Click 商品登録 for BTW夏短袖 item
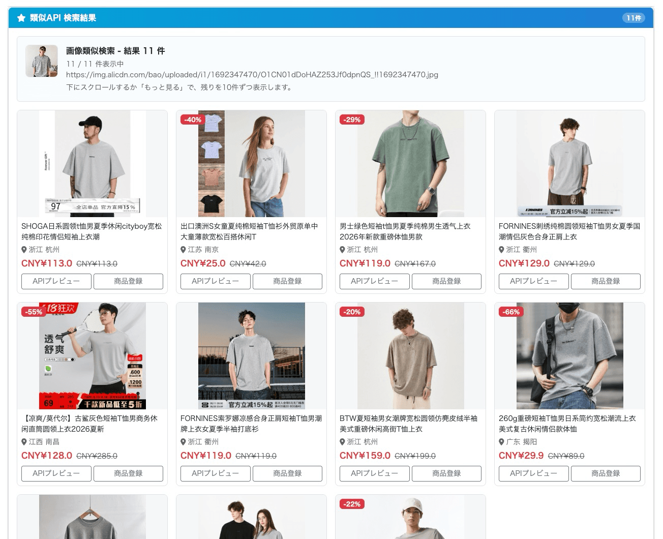 [446, 473]
